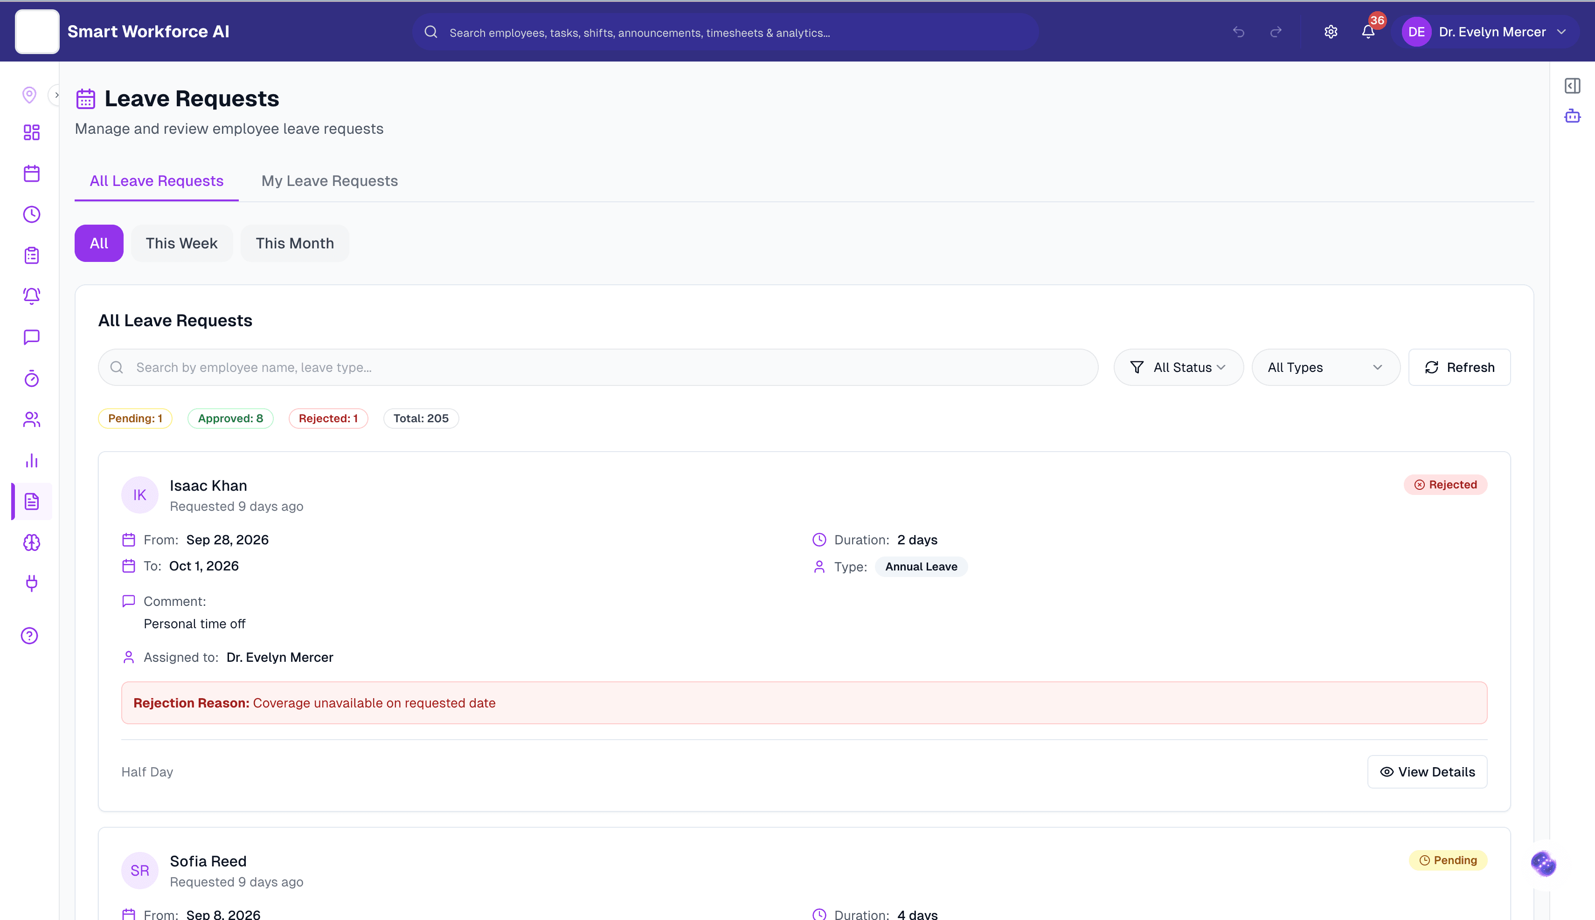This screenshot has width=1595, height=920.
Task: Click the Sep 28, 2026 from date
Action: [x=228, y=540]
